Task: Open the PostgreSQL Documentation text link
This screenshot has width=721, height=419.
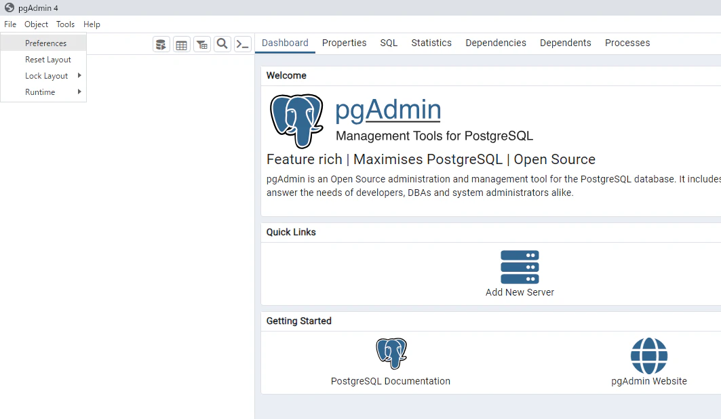Action: pos(391,381)
